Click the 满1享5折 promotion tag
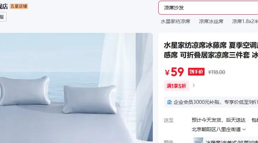Image resolution: width=258 pixels, height=143 pixels. tap(176, 86)
